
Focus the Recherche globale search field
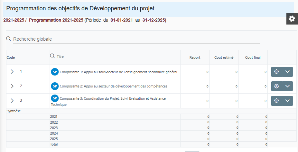coord(136,39)
